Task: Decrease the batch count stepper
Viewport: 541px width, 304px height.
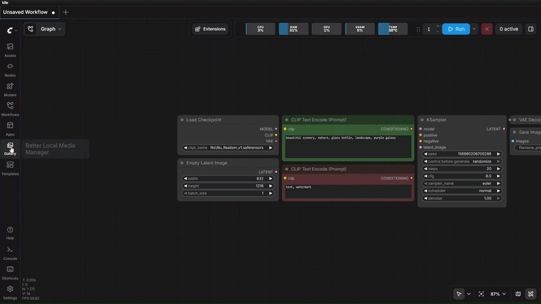Action: [438, 31]
